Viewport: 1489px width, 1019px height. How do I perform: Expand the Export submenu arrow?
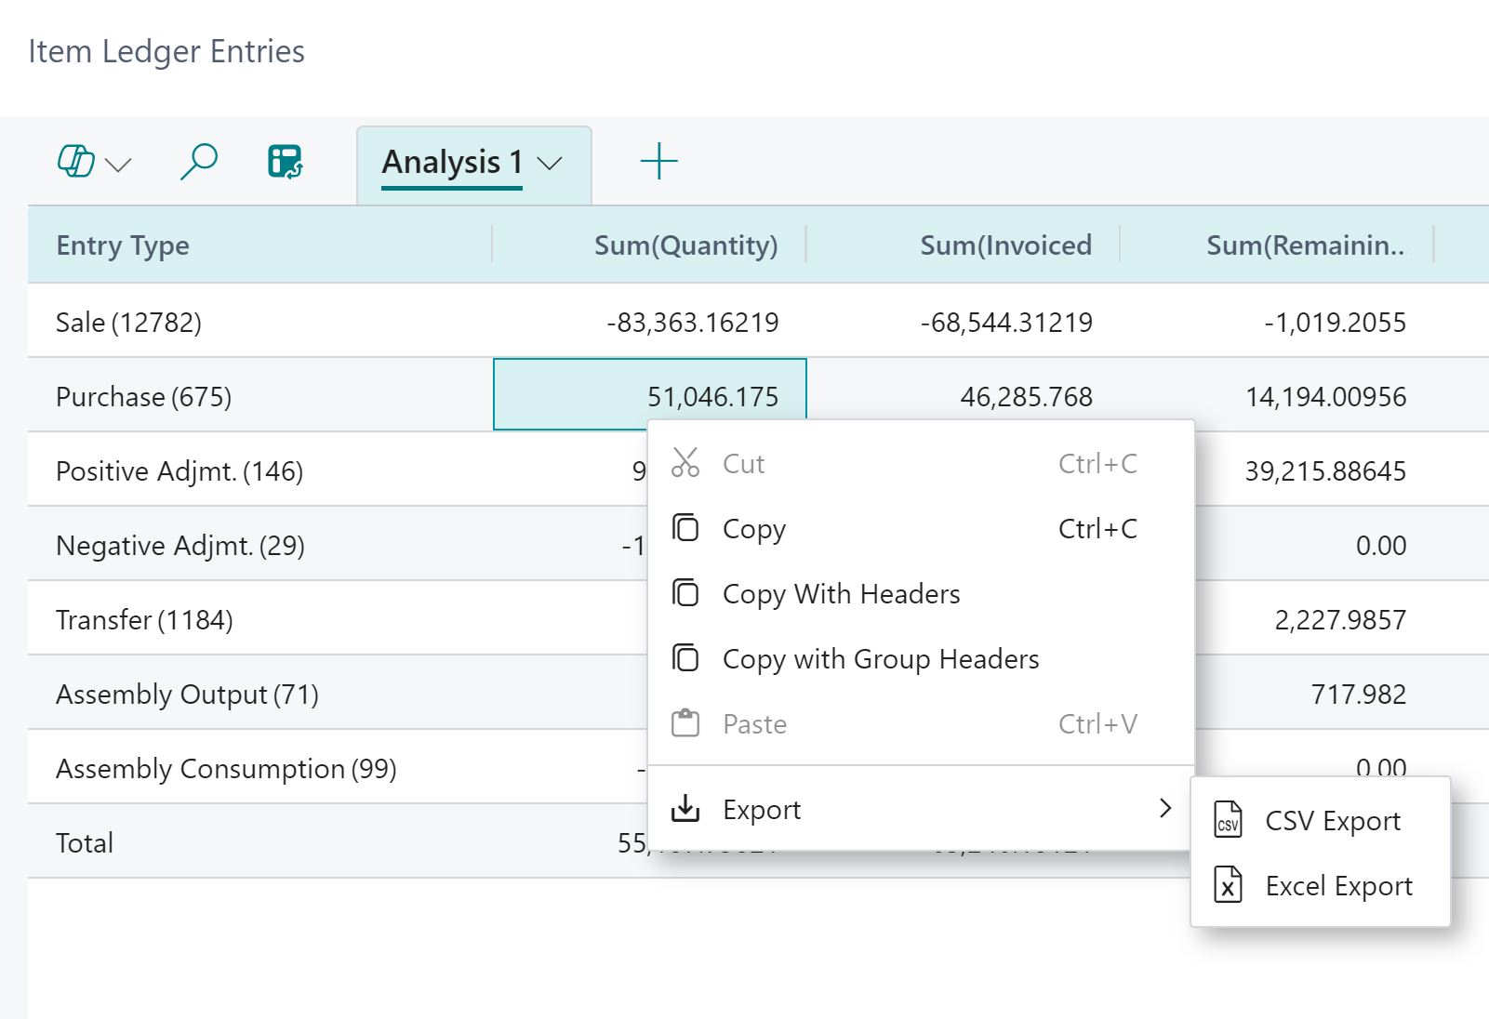pos(1165,809)
